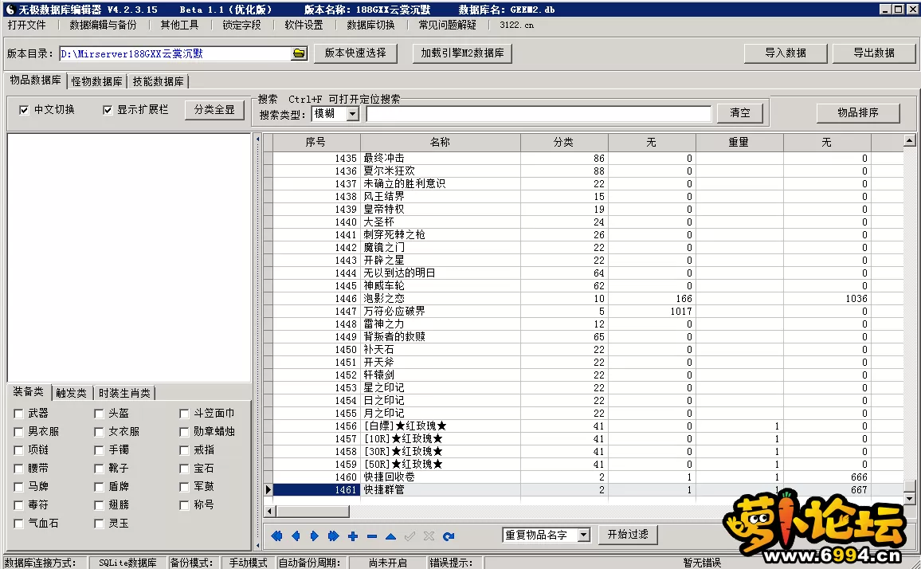Viewport: 921px width, 569px height.
Task: Switch to the 怪物数据库 tab
Action: click(97, 81)
